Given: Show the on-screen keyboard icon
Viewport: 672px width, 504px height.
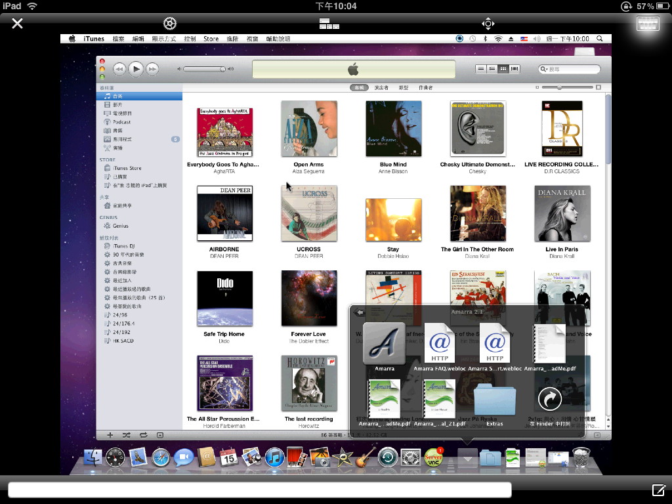Looking at the screenshot, I should [x=648, y=24].
